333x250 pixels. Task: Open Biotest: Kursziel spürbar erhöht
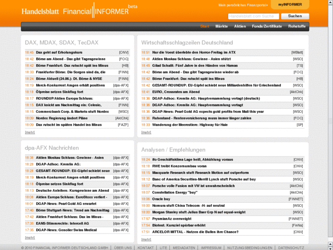pos(179,226)
